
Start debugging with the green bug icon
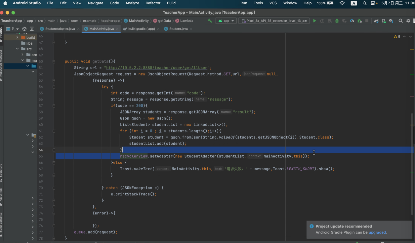[337, 20]
